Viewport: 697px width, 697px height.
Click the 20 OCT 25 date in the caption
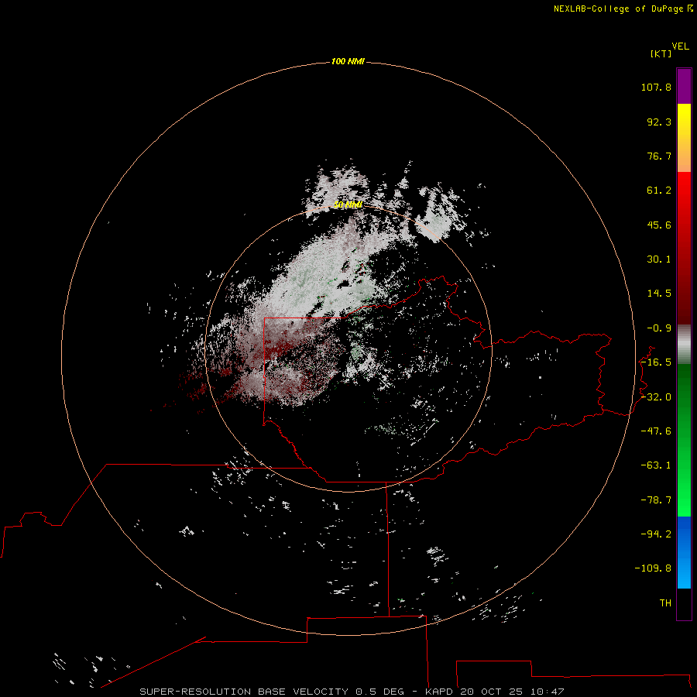492,692
